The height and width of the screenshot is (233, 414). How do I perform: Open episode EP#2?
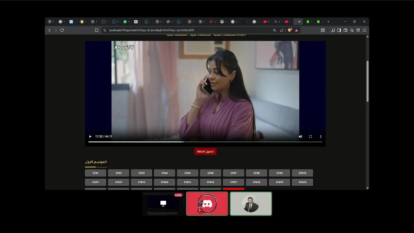(x=118, y=173)
